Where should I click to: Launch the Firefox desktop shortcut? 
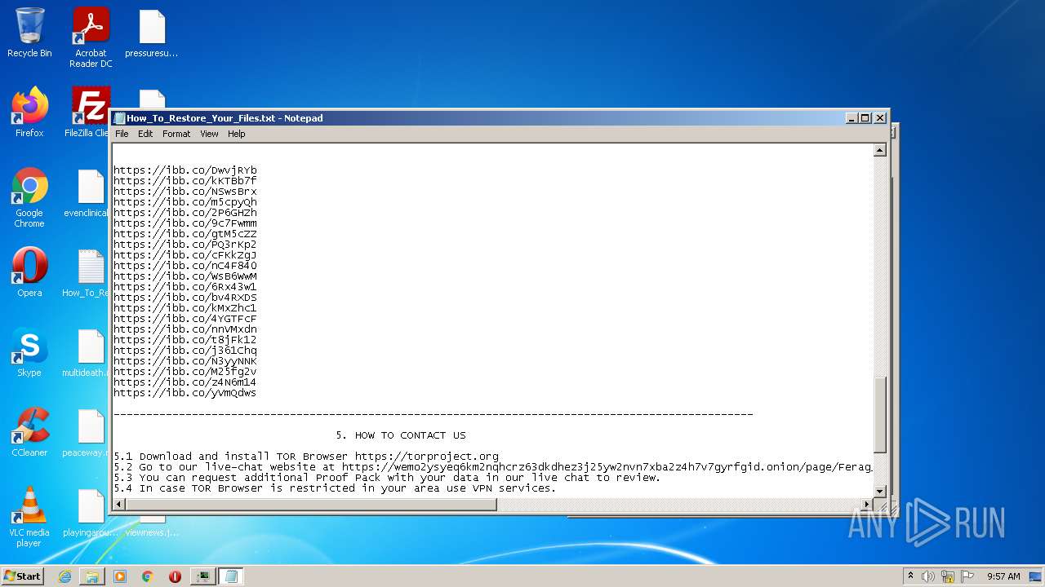point(29,112)
